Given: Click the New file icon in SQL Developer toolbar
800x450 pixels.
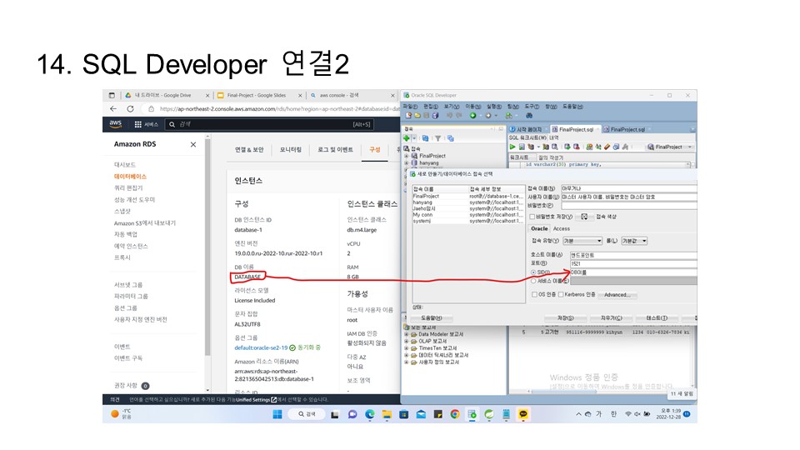Looking at the screenshot, I should (x=408, y=116).
